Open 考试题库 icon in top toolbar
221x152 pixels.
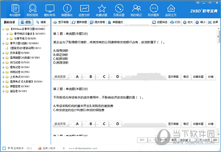[15, 10]
